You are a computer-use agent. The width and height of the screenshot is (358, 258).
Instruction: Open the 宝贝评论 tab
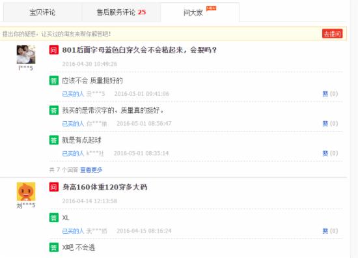pyautogui.click(x=42, y=12)
